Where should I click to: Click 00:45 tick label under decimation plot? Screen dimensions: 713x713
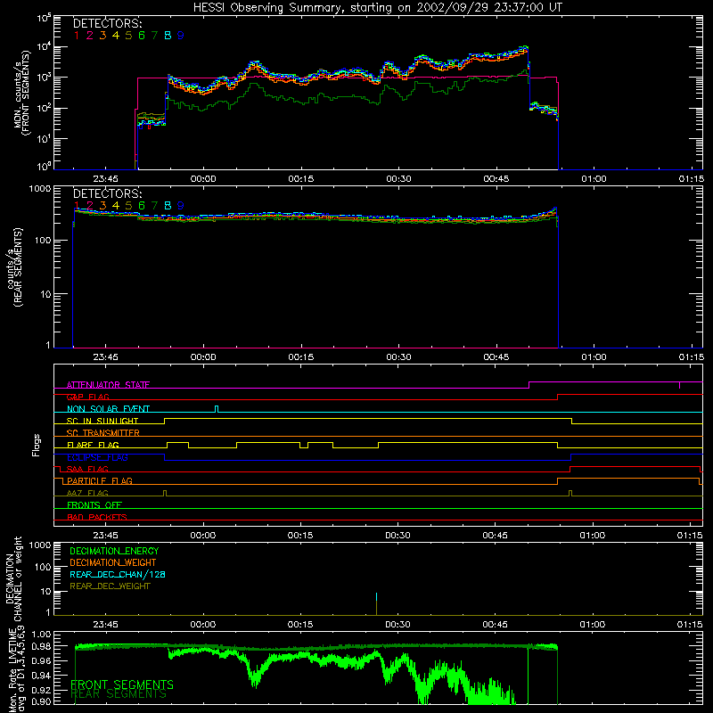(x=496, y=625)
